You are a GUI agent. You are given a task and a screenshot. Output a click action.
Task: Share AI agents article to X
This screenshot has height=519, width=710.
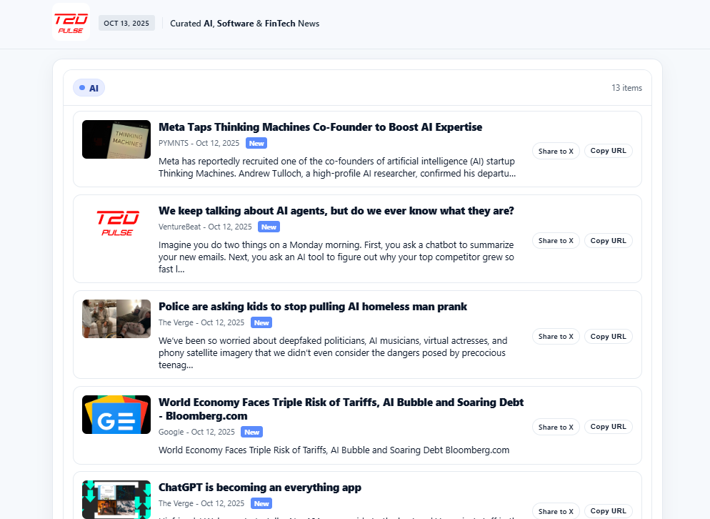click(556, 241)
